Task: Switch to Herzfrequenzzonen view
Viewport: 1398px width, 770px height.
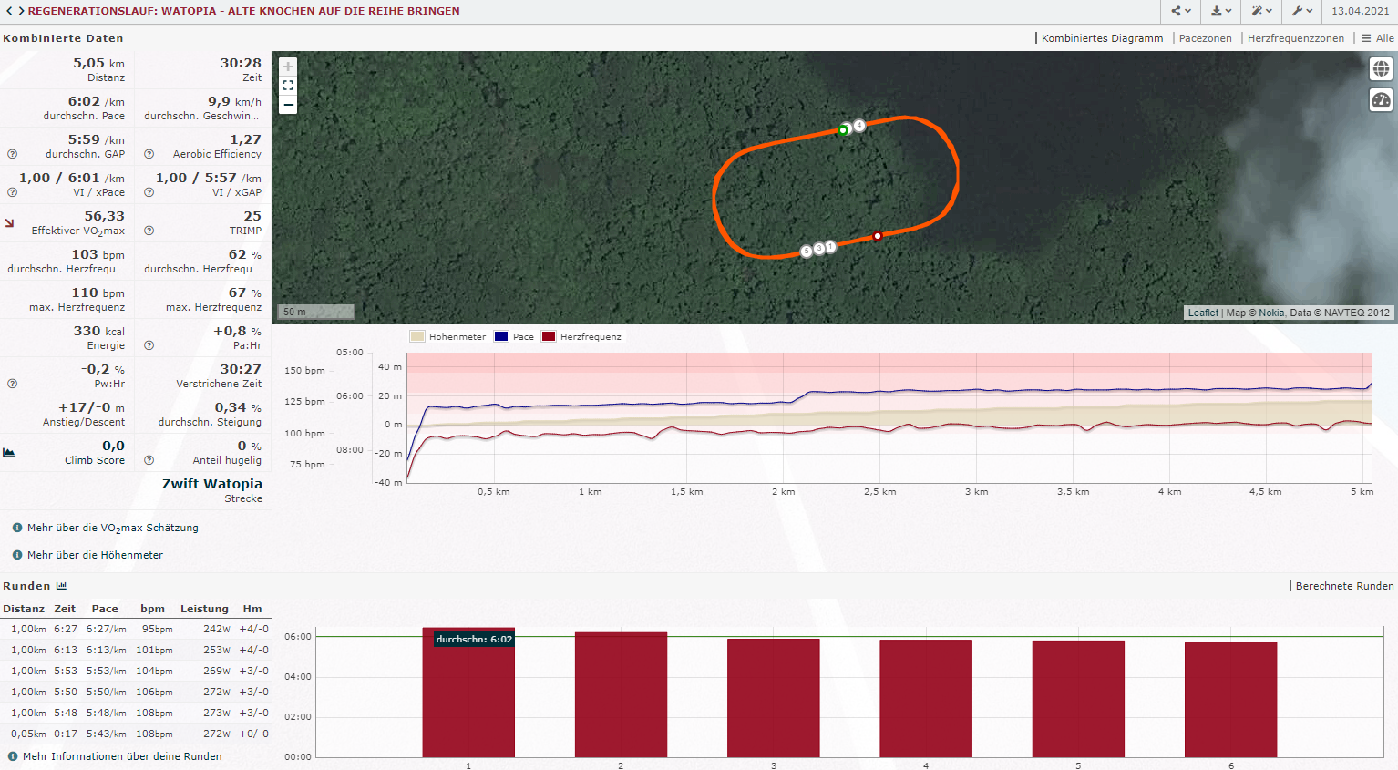Action: tap(1295, 38)
